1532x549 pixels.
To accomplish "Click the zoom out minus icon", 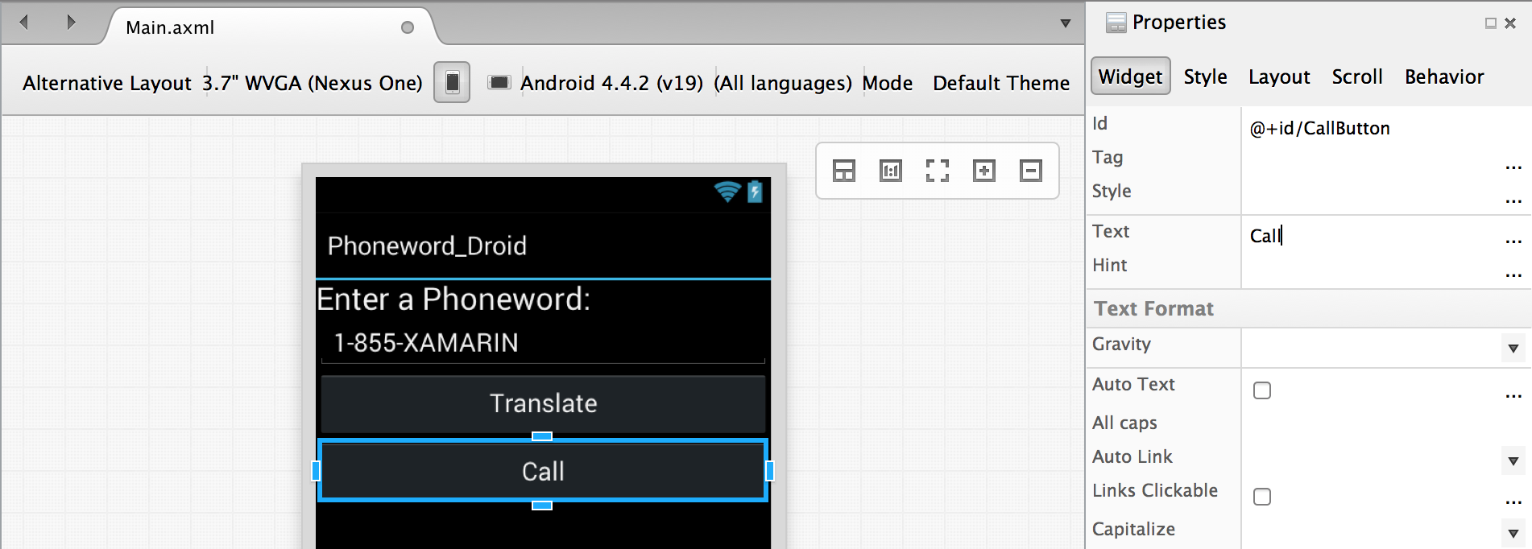I will coord(1030,171).
